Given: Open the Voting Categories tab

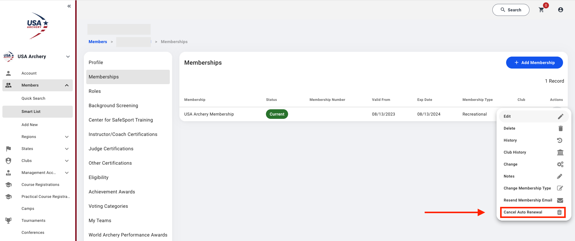Looking at the screenshot, I should coord(128,206).
